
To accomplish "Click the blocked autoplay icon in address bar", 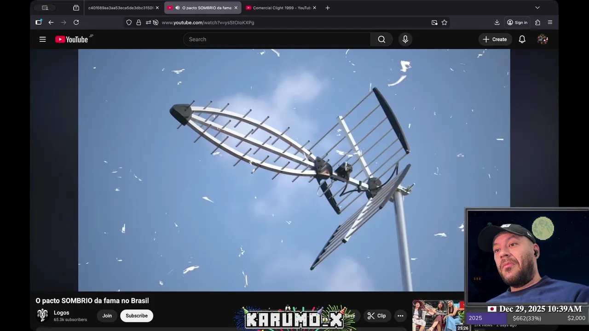I will click(x=156, y=23).
